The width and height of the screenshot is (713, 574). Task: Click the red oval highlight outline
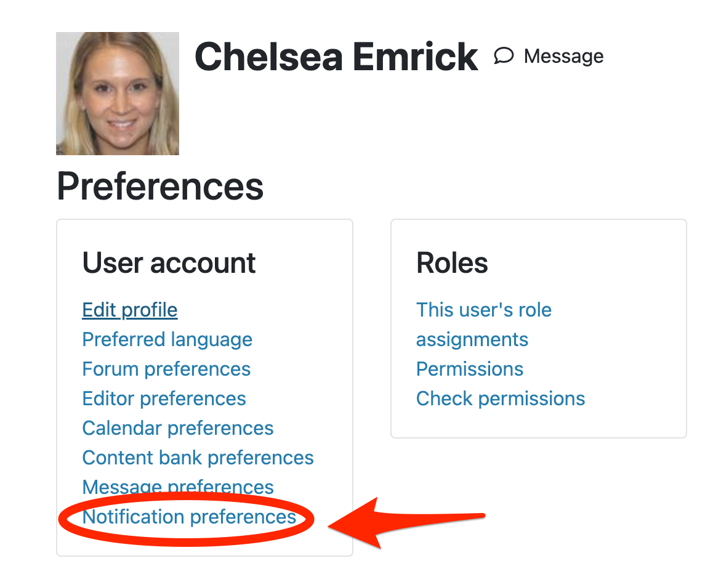[186, 519]
